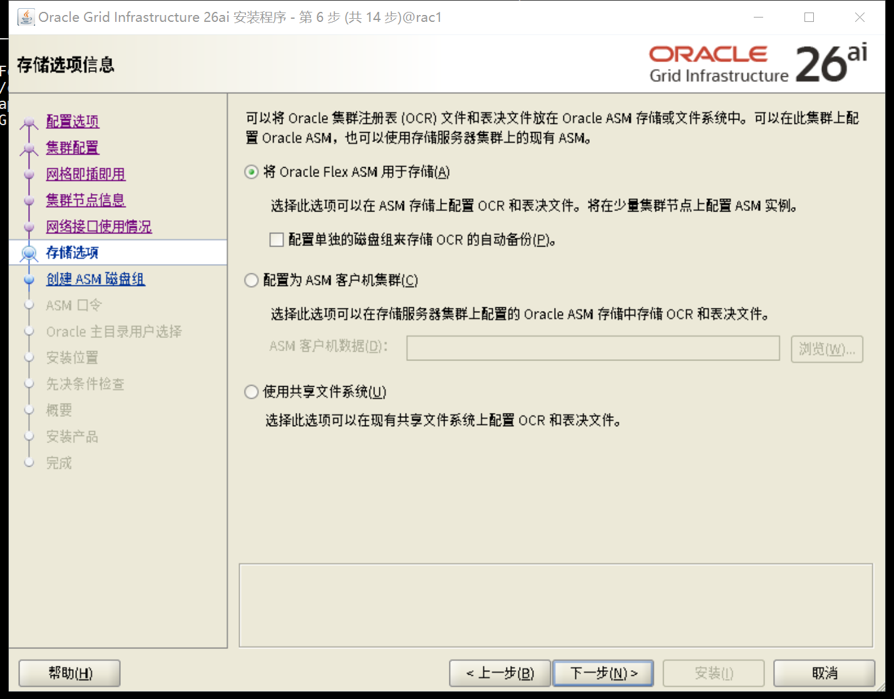Click the Oracle Grid Infrastructure logo
The image size is (894, 699).
(758, 64)
